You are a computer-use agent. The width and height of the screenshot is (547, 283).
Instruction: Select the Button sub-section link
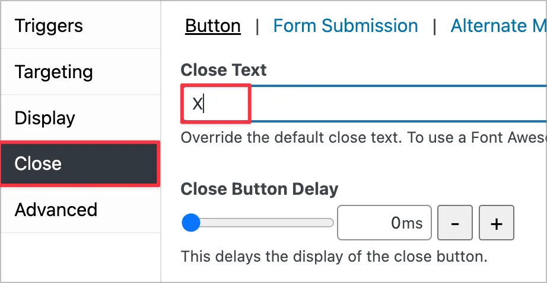coord(213,26)
